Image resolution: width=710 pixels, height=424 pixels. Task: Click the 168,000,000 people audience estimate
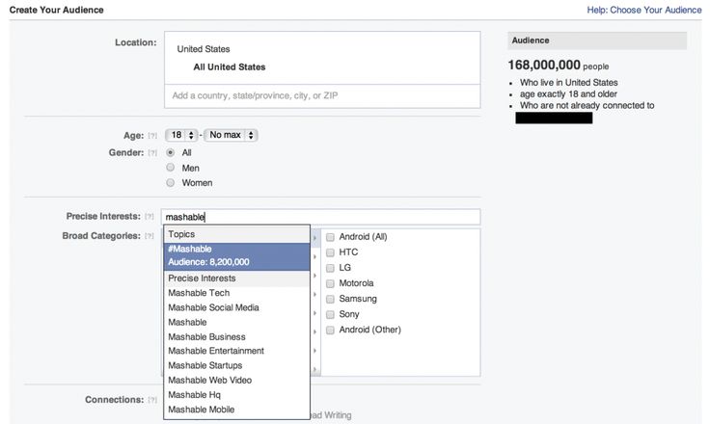coord(558,66)
